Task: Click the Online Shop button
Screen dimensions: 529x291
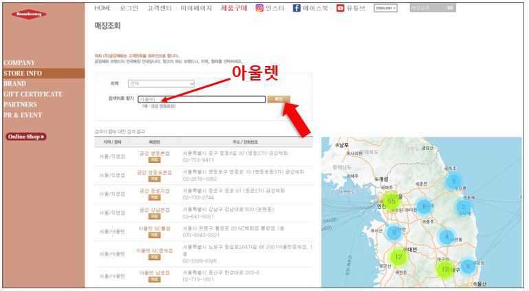Action: pyautogui.click(x=26, y=137)
